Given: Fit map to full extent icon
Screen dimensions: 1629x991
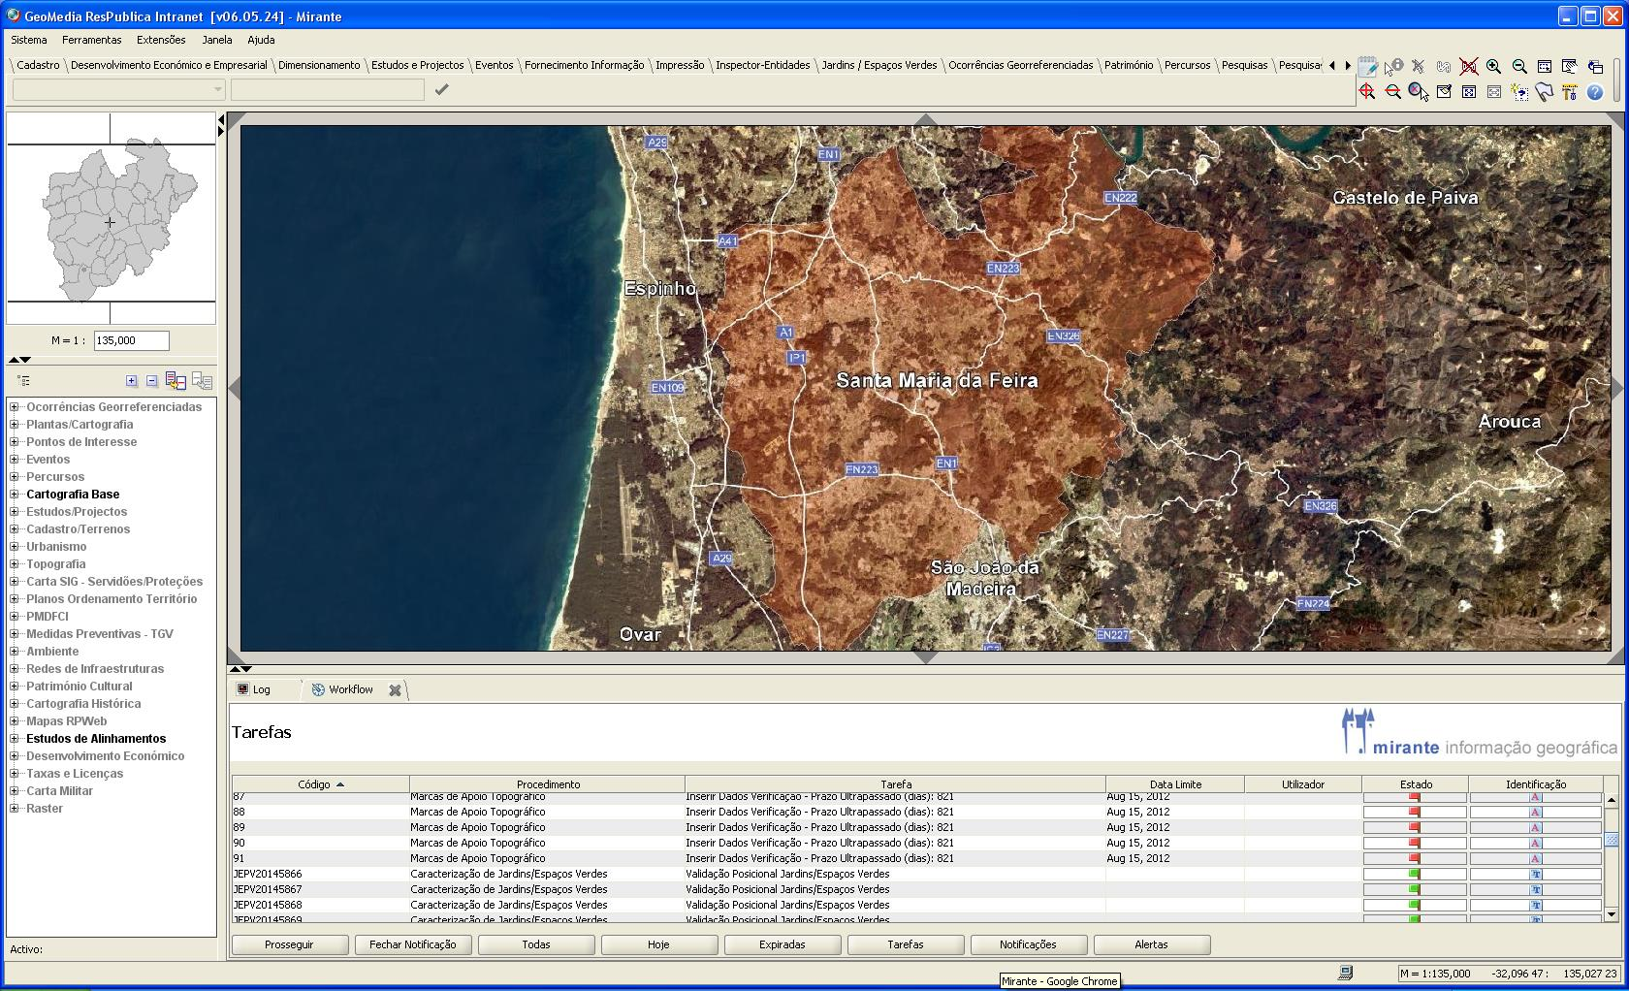Looking at the screenshot, I should (1469, 92).
